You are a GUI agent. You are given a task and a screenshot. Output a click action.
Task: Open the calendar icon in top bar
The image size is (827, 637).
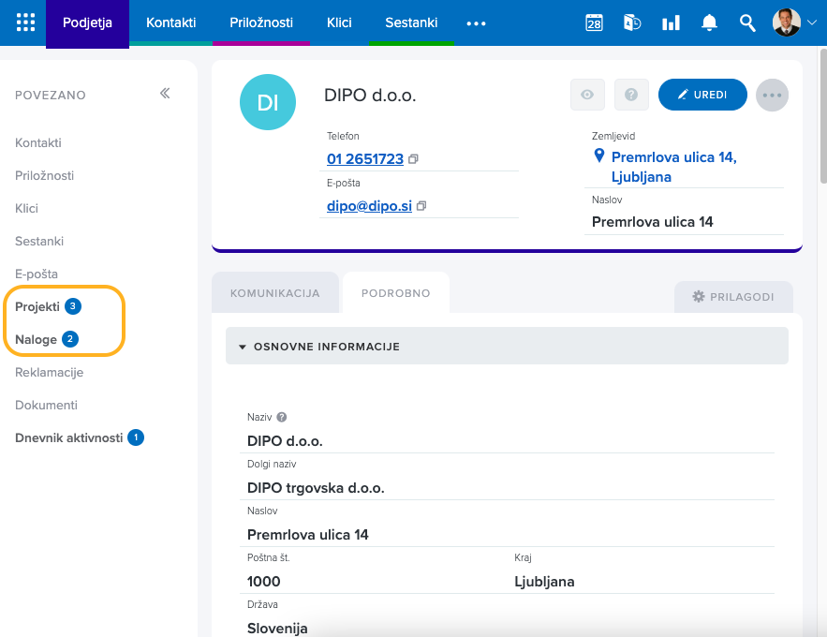[x=594, y=23]
